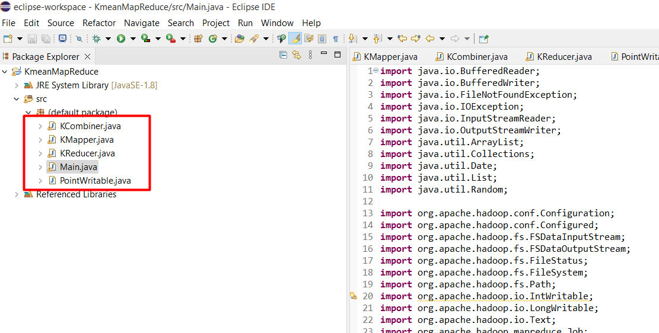Click the New Java Package icon
This screenshot has height=333, width=659.
(199, 39)
